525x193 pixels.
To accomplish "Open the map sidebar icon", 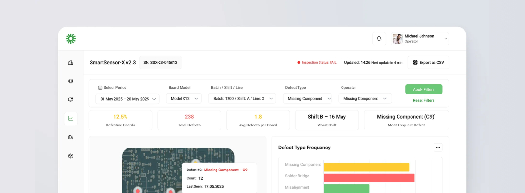I will (71, 137).
